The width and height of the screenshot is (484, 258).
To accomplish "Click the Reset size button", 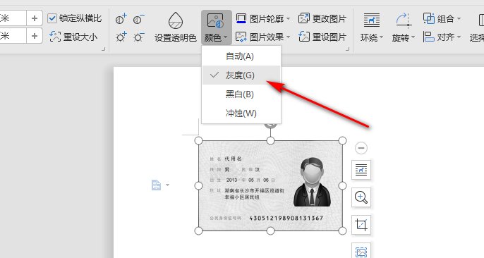I will pyautogui.click(x=73, y=37).
